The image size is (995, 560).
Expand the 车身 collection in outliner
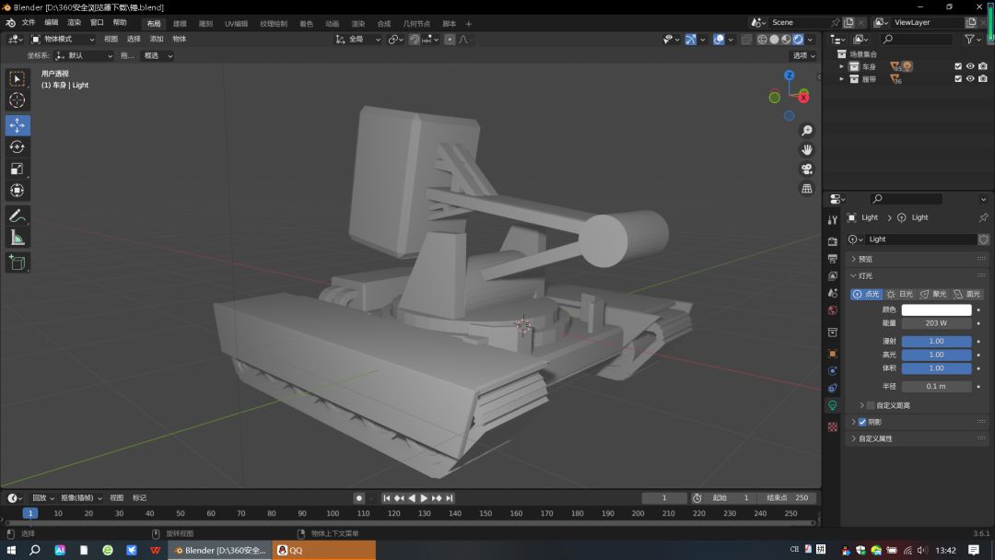(x=841, y=66)
